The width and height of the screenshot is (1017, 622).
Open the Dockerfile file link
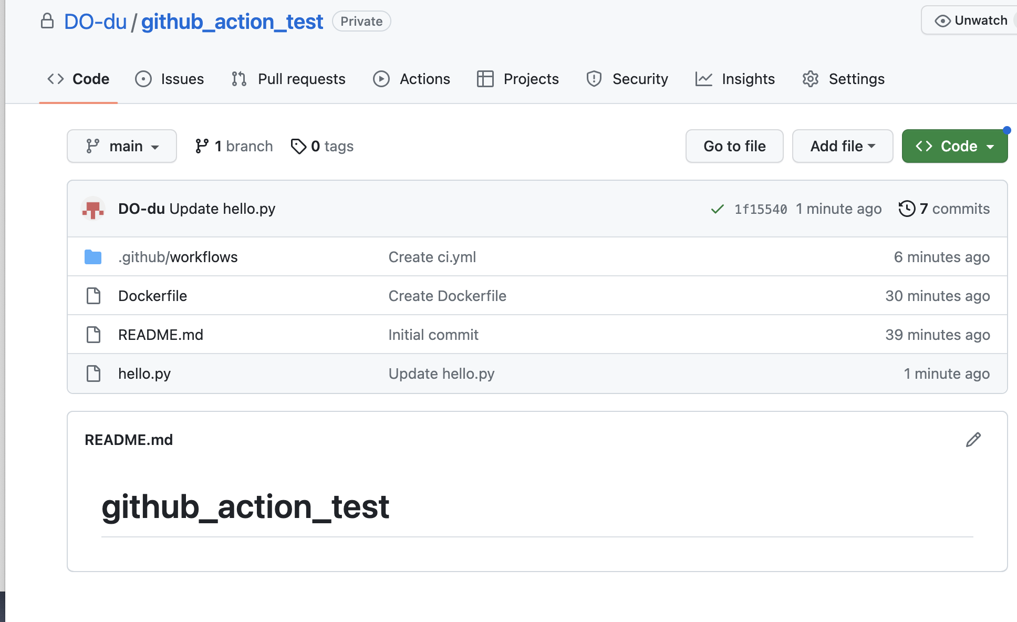tap(152, 296)
